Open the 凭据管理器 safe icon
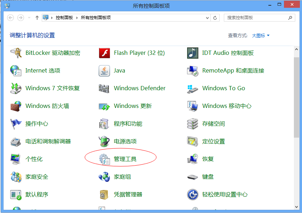 104,195
